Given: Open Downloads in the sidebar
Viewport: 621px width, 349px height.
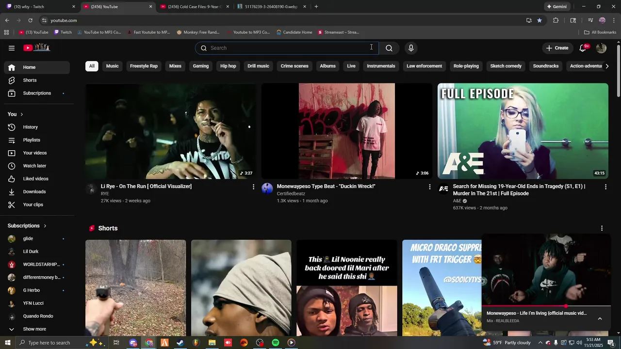Looking at the screenshot, I should pos(37,191).
